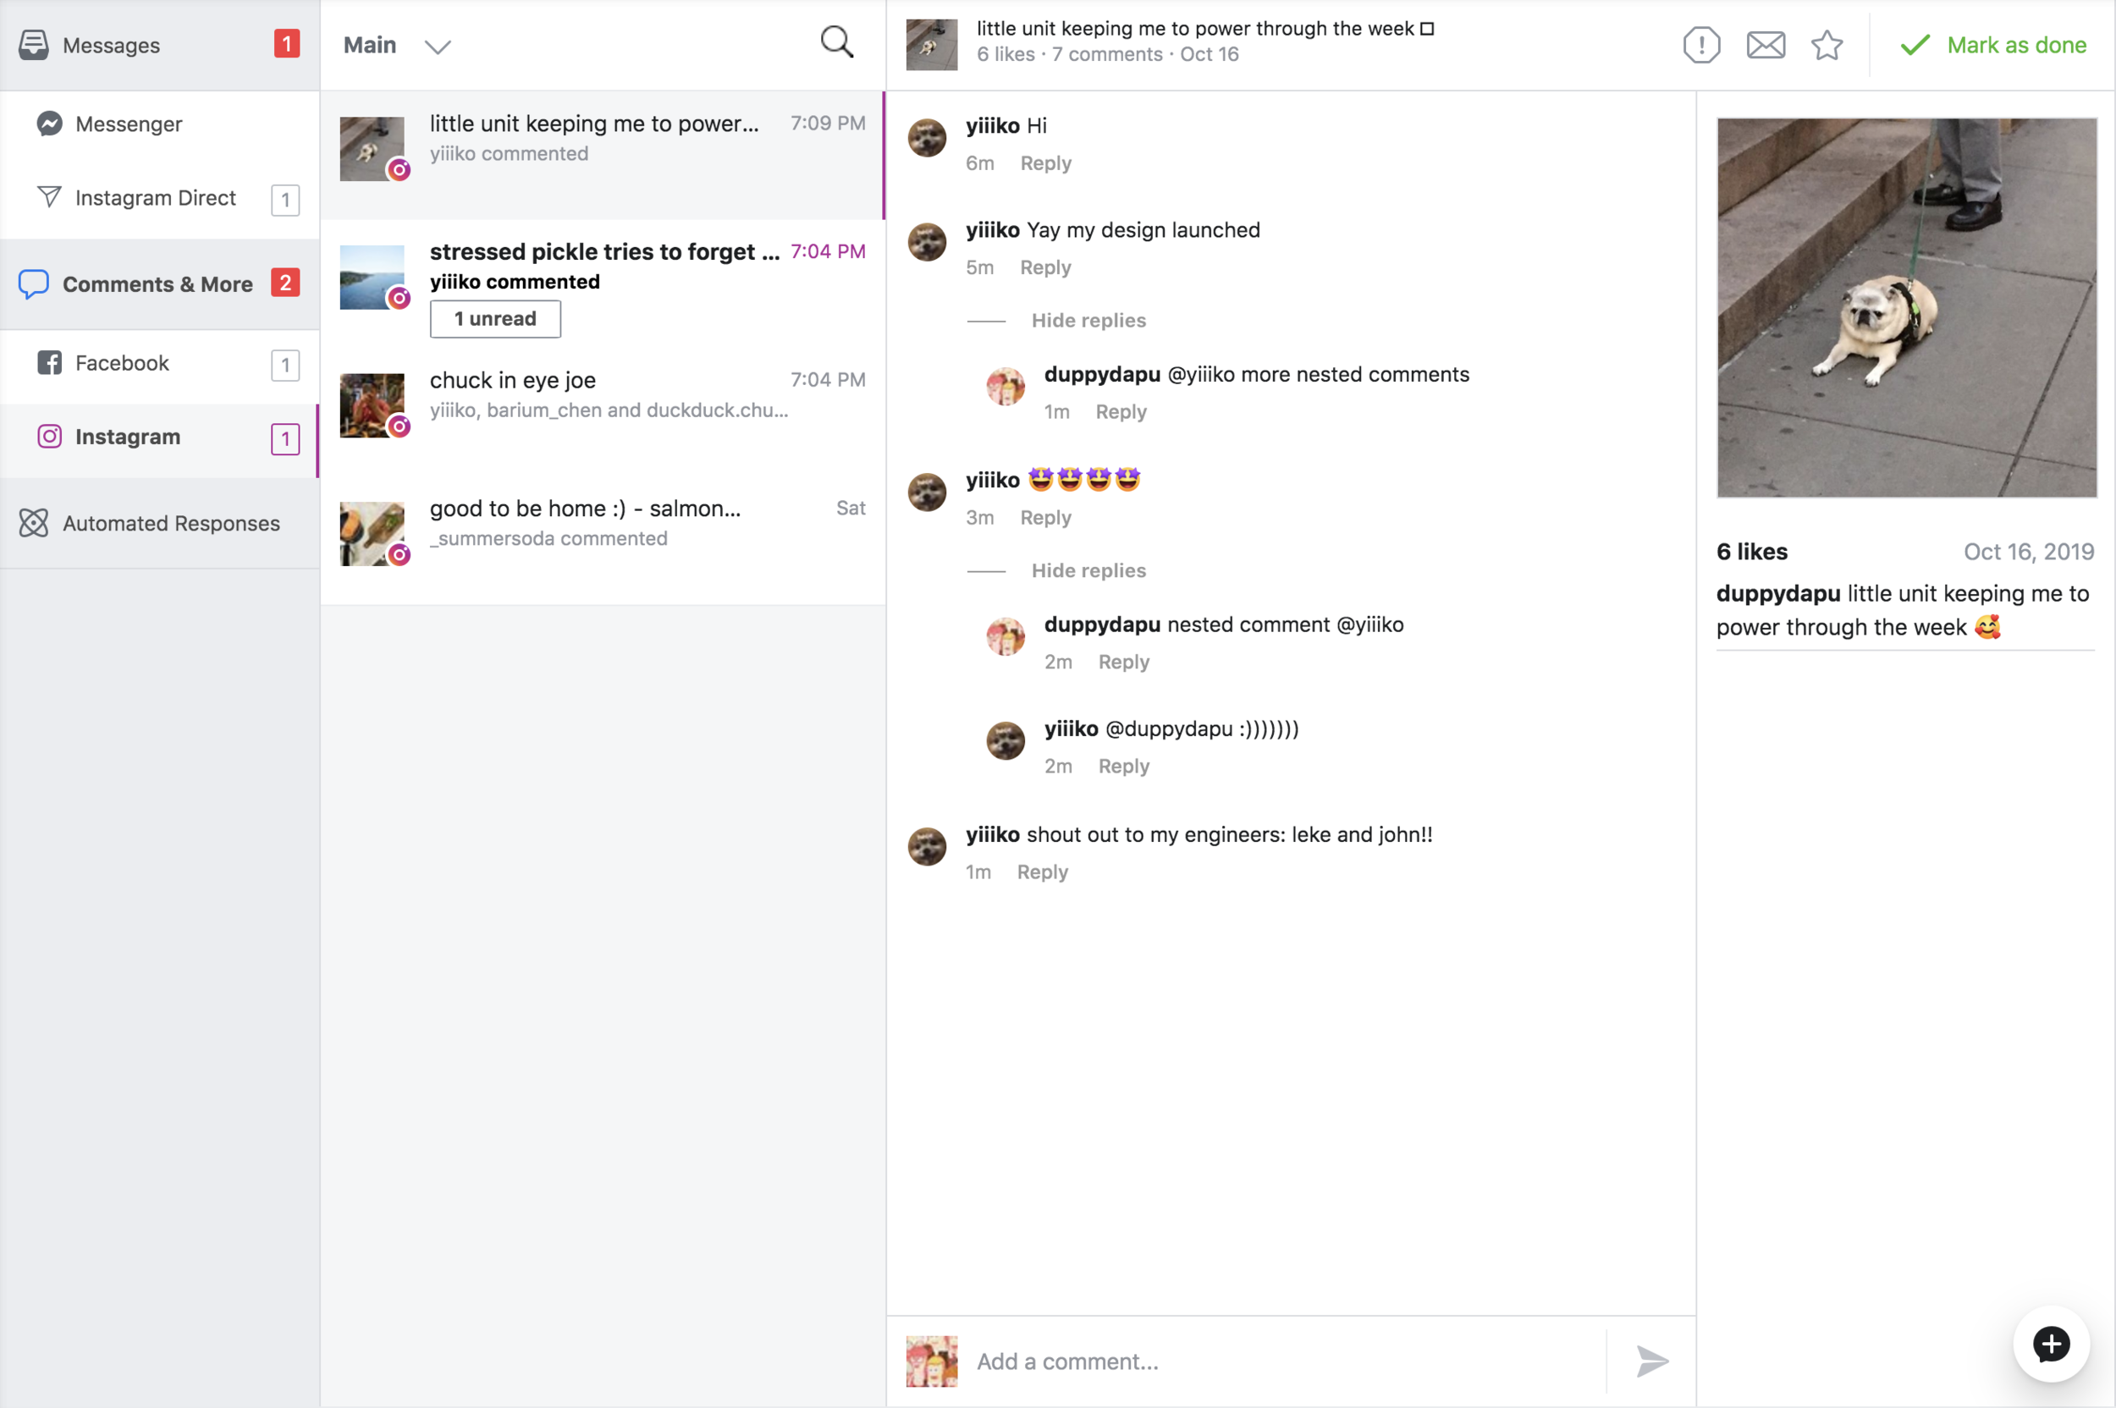Image resolution: width=2116 pixels, height=1408 pixels.
Task: Click the large pug photo preview
Action: pyautogui.click(x=1906, y=307)
